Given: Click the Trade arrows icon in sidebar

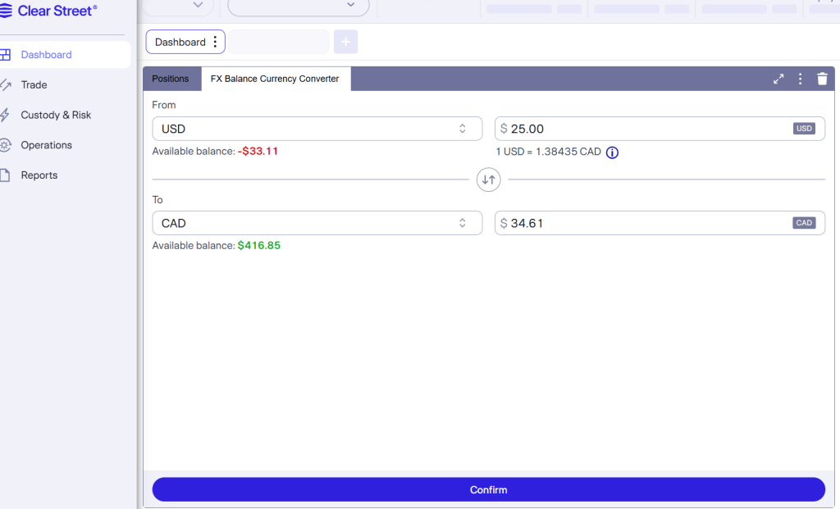Looking at the screenshot, I should (x=6, y=84).
